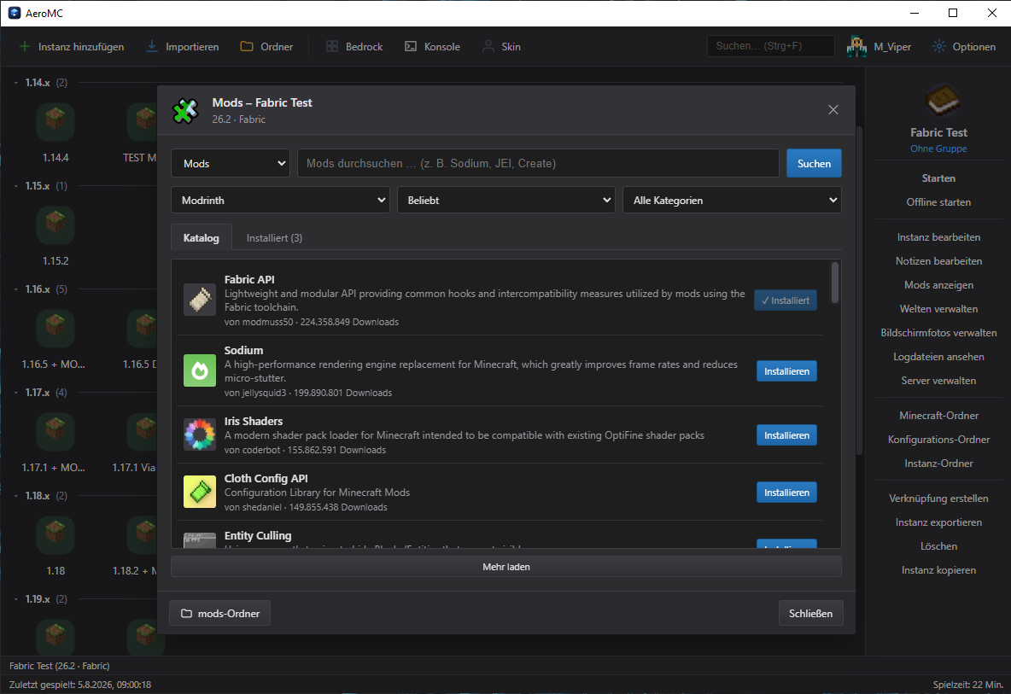
Task: Click the Konsole terminal icon
Action: [x=411, y=46]
